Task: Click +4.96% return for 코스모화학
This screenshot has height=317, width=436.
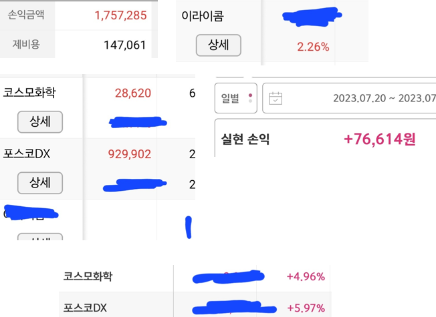Action: tap(306, 276)
